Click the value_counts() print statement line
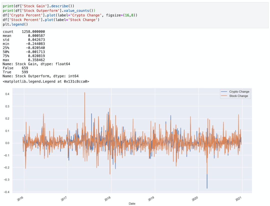The image size is (270, 206). (50, 10)
